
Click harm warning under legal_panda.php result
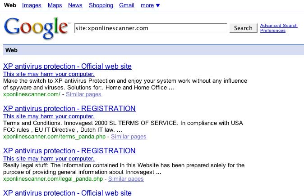(49, 159)
